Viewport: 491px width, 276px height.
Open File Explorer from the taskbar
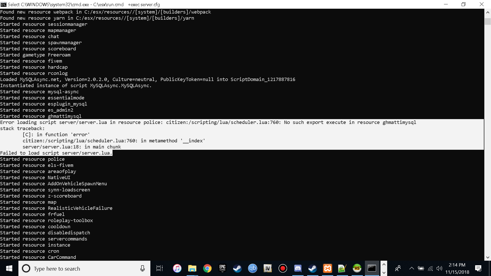[x=192, y=268]
